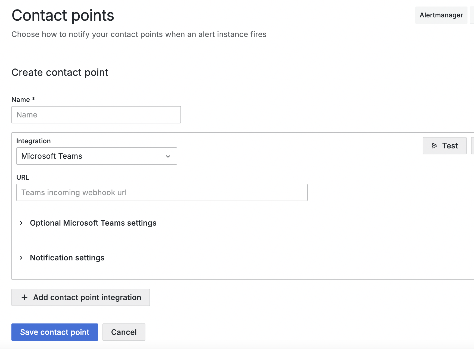Click the paper plane icon on Test button
Screen dimensions: 474x349
click(434, 146)
